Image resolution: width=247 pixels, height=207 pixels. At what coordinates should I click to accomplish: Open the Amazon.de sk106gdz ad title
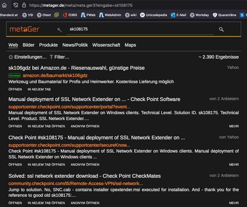[x=77, y=68]
